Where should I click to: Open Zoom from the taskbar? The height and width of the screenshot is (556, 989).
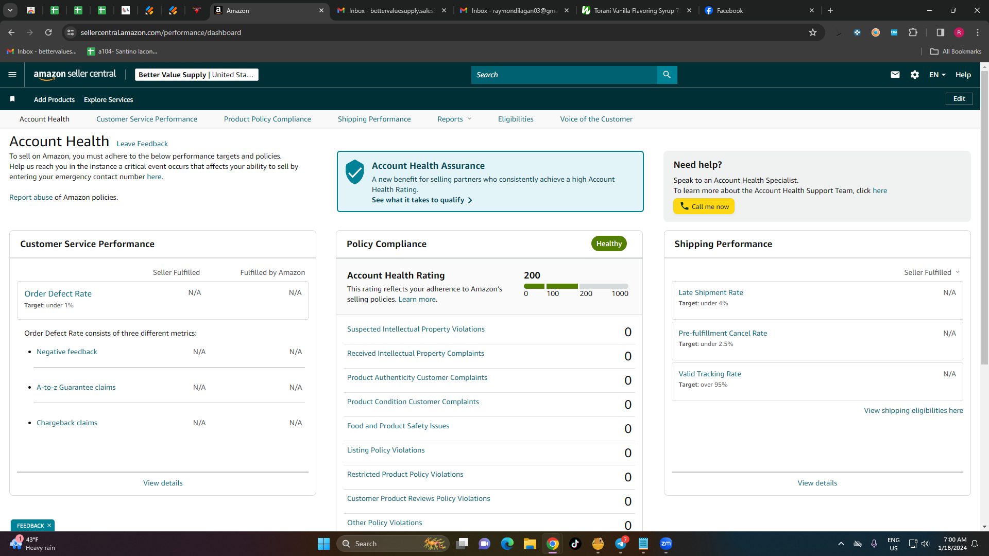coord(666,544)
